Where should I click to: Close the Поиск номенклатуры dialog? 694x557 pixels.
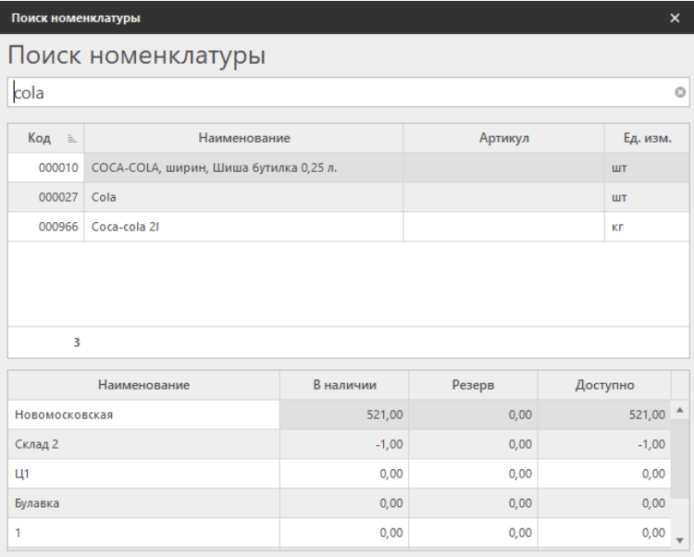coord(675,18)
